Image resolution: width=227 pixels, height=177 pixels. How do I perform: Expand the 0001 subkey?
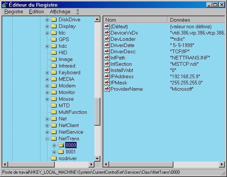[54, 152]
